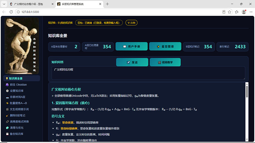Screen dimensions: 255x143
Task: Reload the page with refresh icon
Action: 11,12
